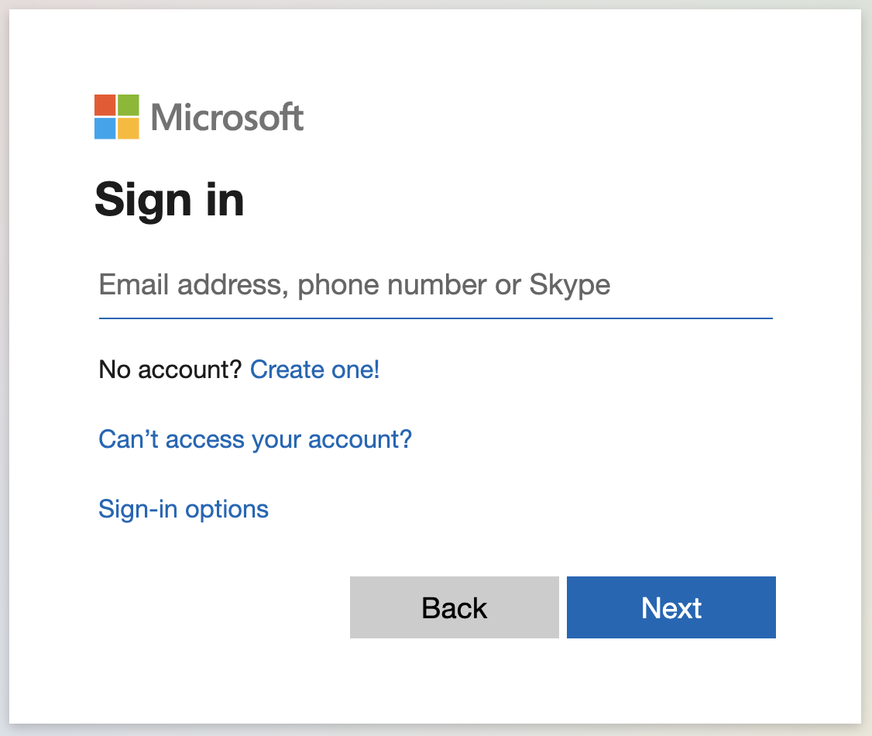Open the Sign-in options link
The height and width of the screenshot is (736, 872).
(x=183, y=509)
